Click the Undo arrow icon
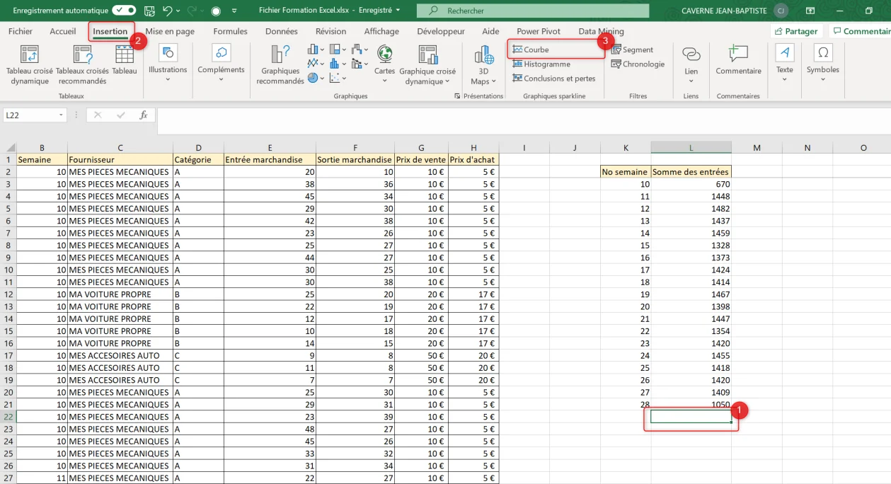 click(x=167, y=11)
